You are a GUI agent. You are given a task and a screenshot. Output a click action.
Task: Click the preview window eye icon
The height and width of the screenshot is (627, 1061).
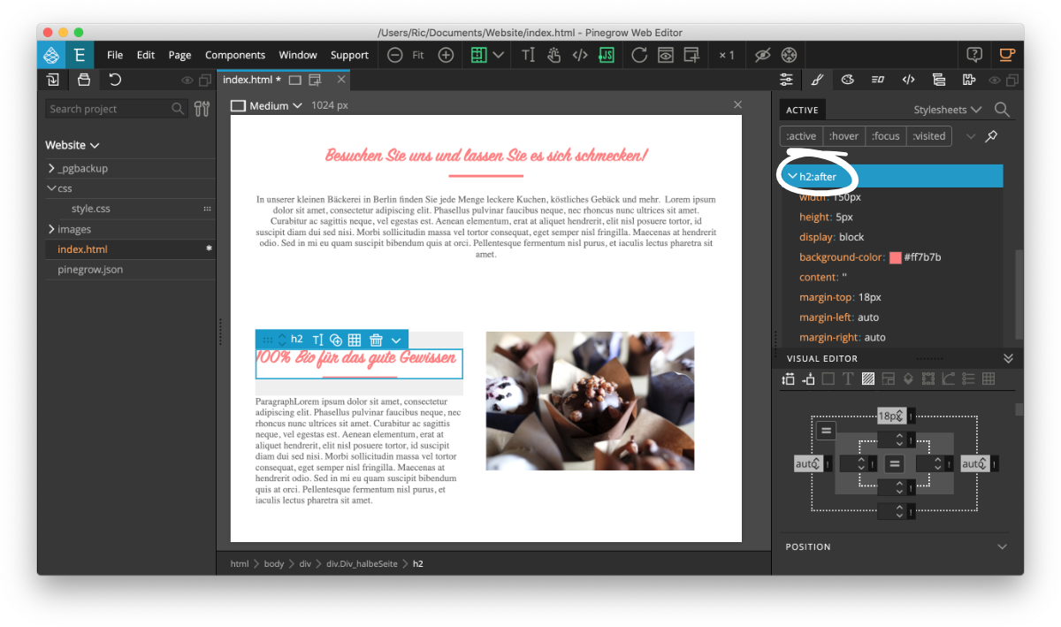pos(665,55)
